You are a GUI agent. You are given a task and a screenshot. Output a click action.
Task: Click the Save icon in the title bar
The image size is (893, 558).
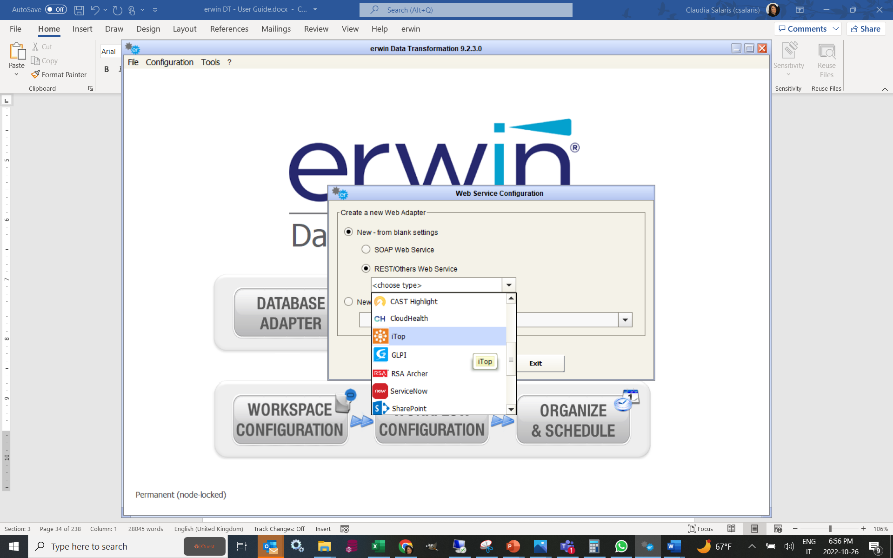coord(79,10)
